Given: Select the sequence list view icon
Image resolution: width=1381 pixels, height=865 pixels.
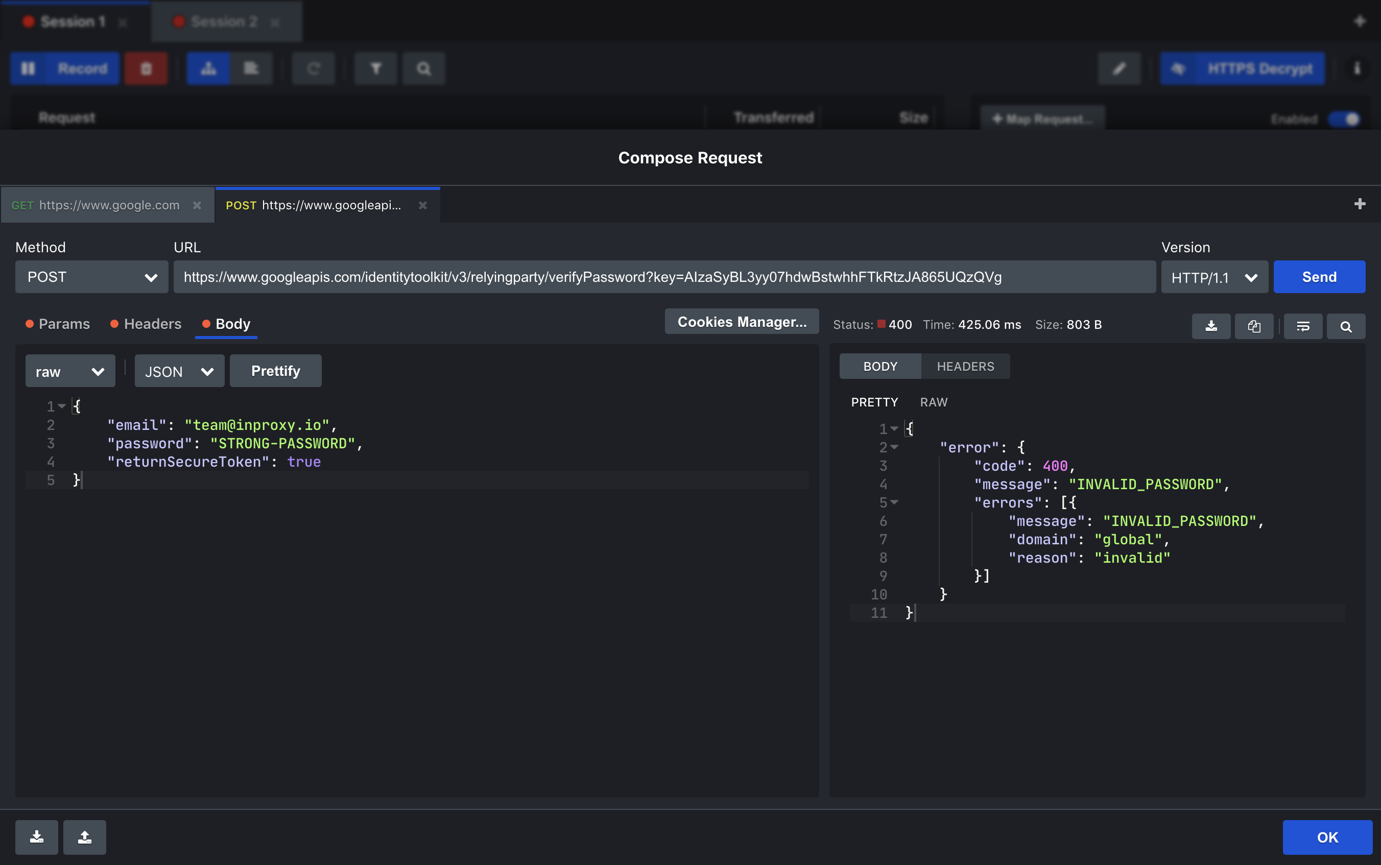Looking at the screenshot, I should point(251,68).
